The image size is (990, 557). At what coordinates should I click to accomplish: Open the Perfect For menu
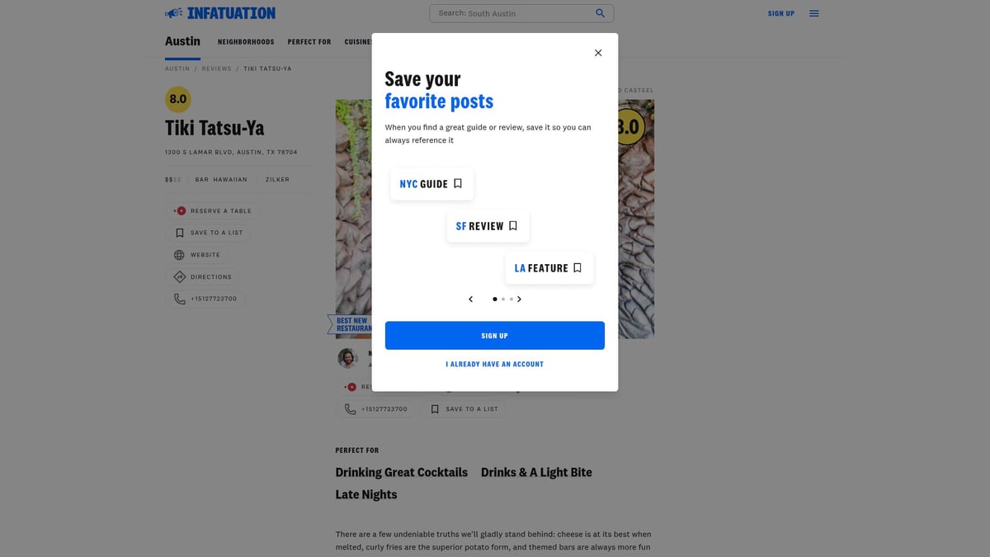pyautogui.click(x=309, y=42)
